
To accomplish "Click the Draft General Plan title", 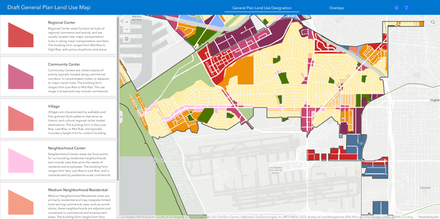I will click(x=50, y=8).
